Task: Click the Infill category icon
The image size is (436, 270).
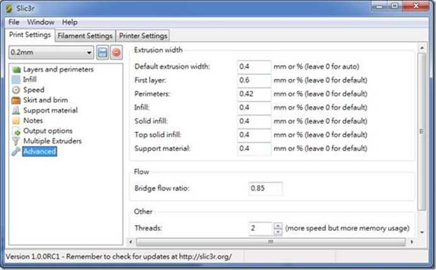Action: click(16, 80)
